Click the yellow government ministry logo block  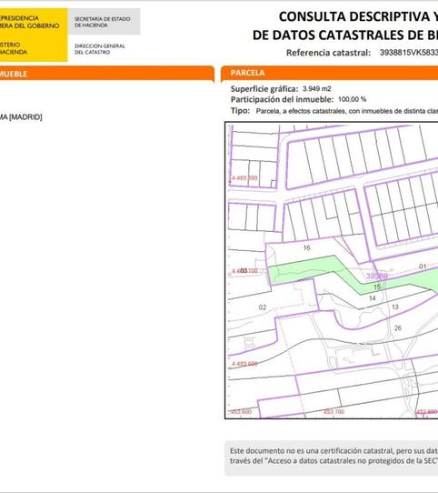[x=34, y=35]
